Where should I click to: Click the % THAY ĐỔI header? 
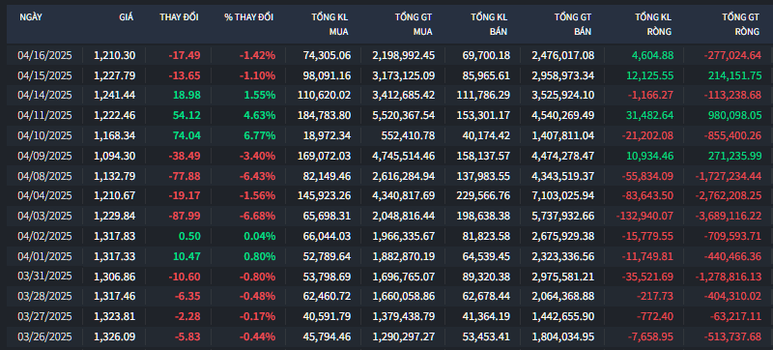click(x=249, y=17)
